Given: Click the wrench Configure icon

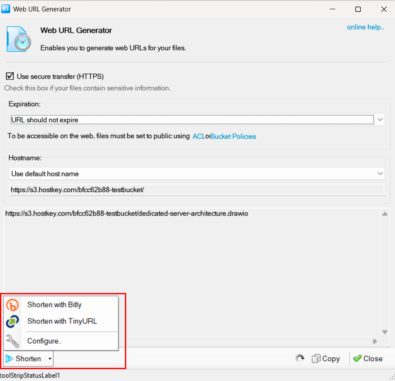Looking at the screenshot, I should (x=12, y=341).
